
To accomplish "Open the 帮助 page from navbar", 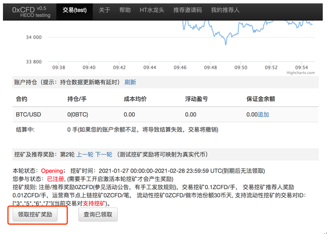I will (x=124, y=10).
